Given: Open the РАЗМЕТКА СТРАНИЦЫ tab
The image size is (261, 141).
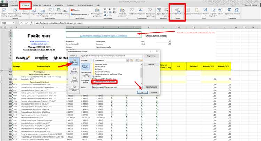Looking at the screenshot, I should pyautogui.click(x=42, y=5).
